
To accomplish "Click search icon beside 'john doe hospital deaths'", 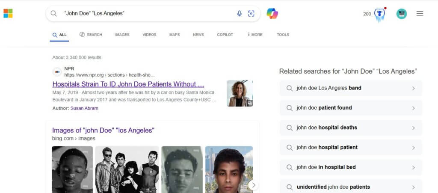I will click(x=290, y=128).
